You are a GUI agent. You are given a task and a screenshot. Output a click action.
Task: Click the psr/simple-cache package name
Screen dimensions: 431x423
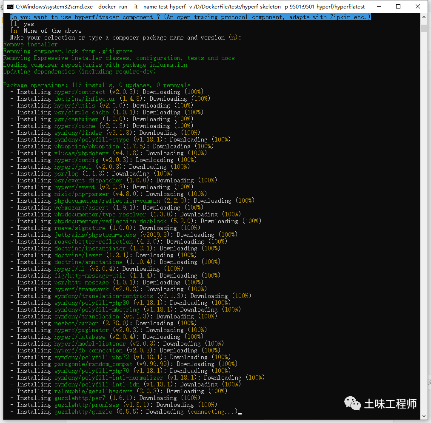82,112
